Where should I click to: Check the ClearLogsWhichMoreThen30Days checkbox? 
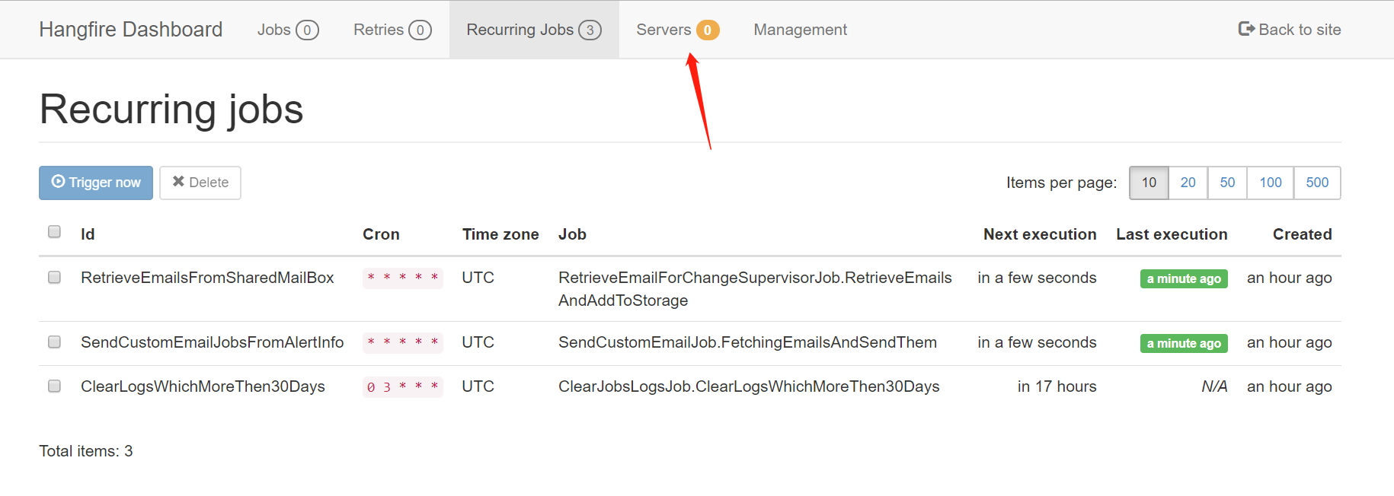click(54, 386)
